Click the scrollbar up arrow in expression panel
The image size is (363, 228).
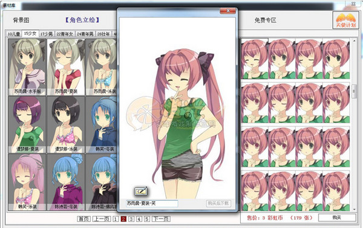(354, 41)
